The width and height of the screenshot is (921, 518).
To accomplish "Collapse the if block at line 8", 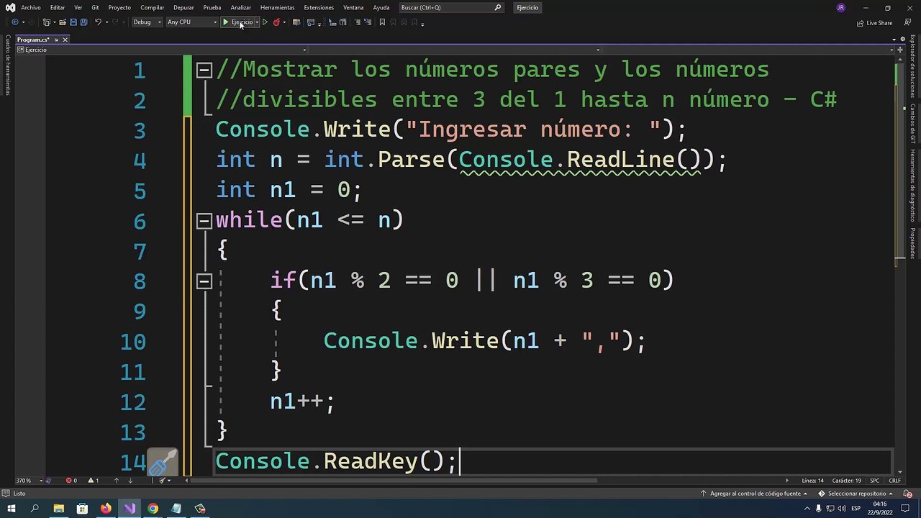I will (x=204, y=281).
